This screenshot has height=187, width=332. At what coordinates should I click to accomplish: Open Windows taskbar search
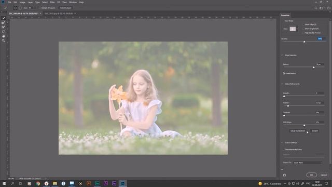tap(12, 183)
